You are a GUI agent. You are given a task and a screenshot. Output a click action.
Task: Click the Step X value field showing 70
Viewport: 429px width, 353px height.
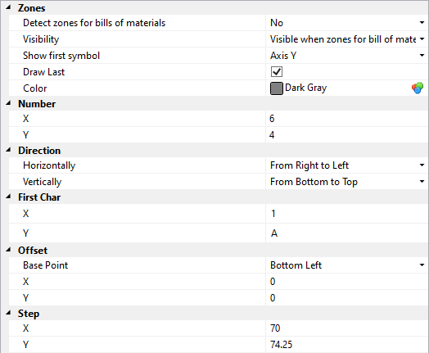pyautogui.click(x=347, y=328)
